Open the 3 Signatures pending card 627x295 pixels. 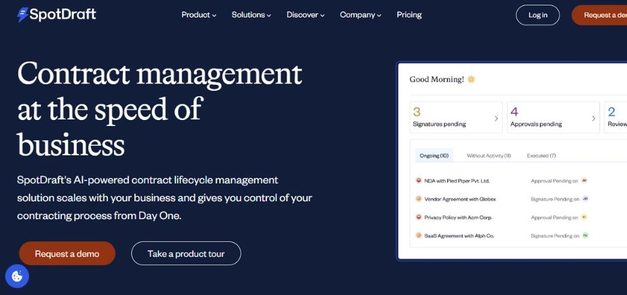(456, 117)
